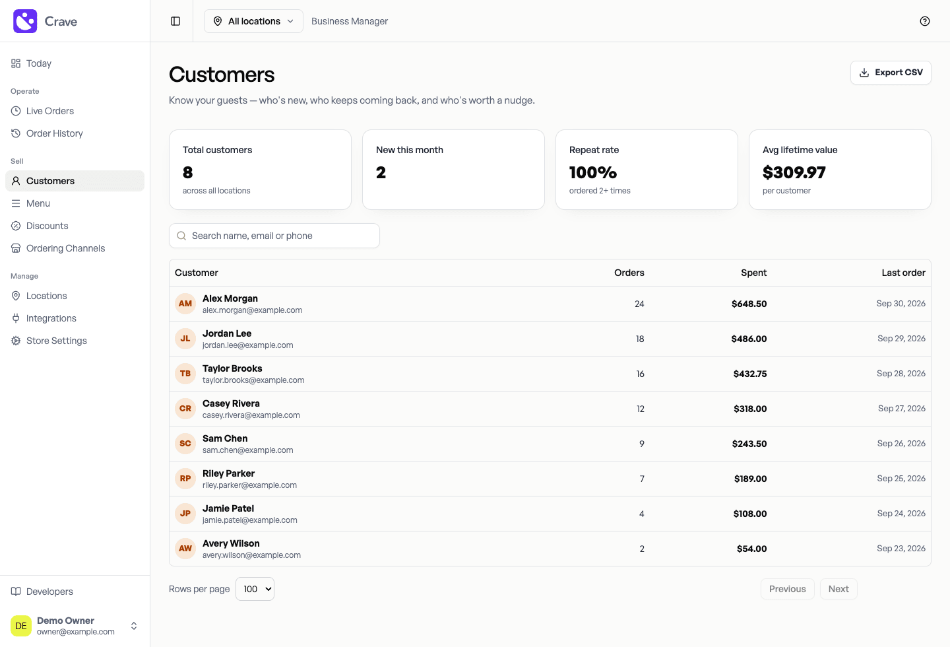
Task: Focus the search name, email or phone field
Action: coord(274,236)
